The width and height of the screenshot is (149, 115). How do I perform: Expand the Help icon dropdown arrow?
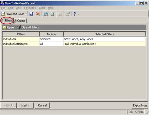pos(78,14)
